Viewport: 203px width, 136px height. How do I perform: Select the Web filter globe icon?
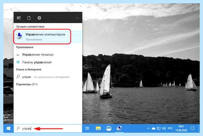(x=39, y=18)
